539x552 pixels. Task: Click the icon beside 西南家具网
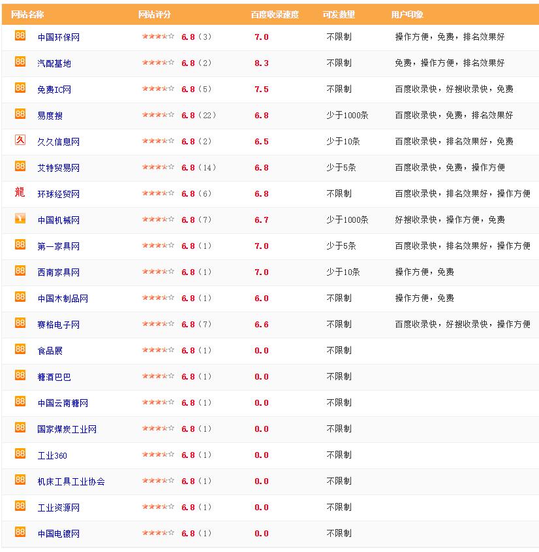pos(20,270)
